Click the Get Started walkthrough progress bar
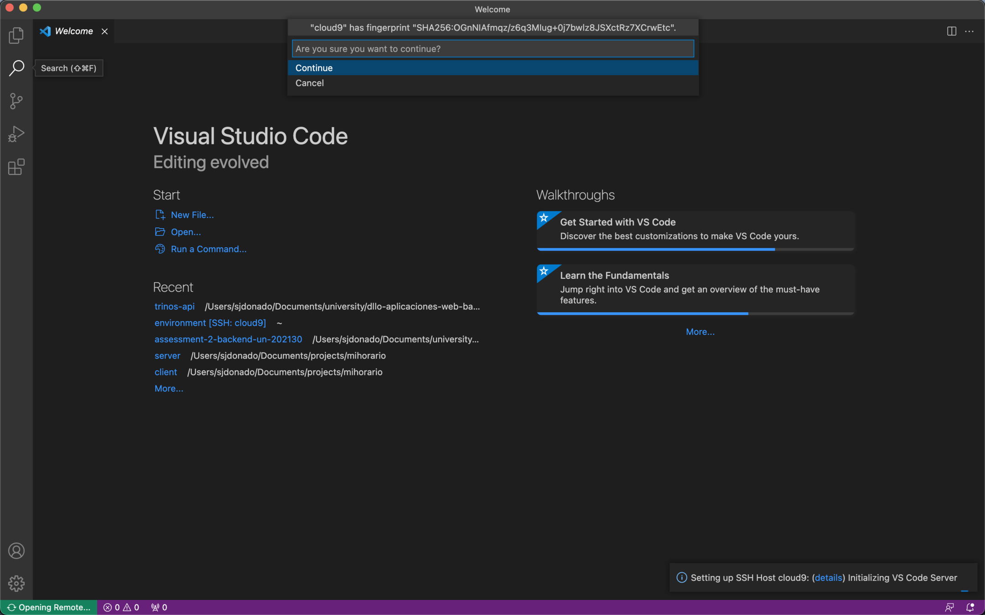Screen dimensions: 985x615 pyautogui.click(x=695, y=249)
